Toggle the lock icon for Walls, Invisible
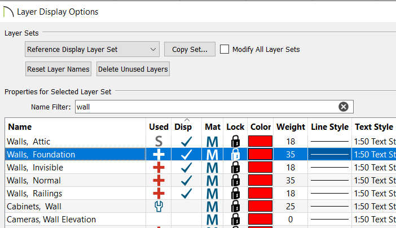 [235, 168]
